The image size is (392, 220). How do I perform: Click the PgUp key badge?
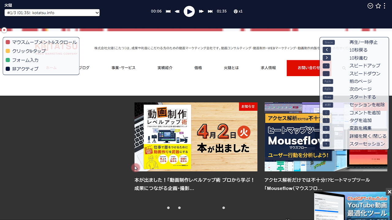coord(328,82)
